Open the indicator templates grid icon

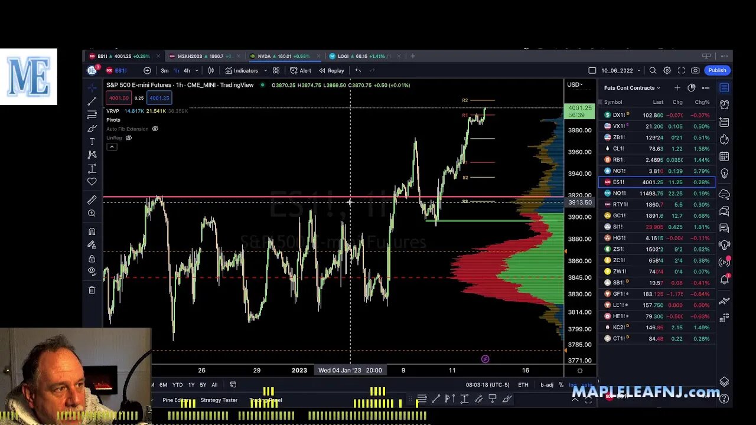click(x=276, y=70)
